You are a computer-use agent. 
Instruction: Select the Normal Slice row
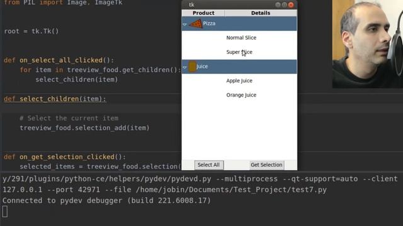coord(239,38)
